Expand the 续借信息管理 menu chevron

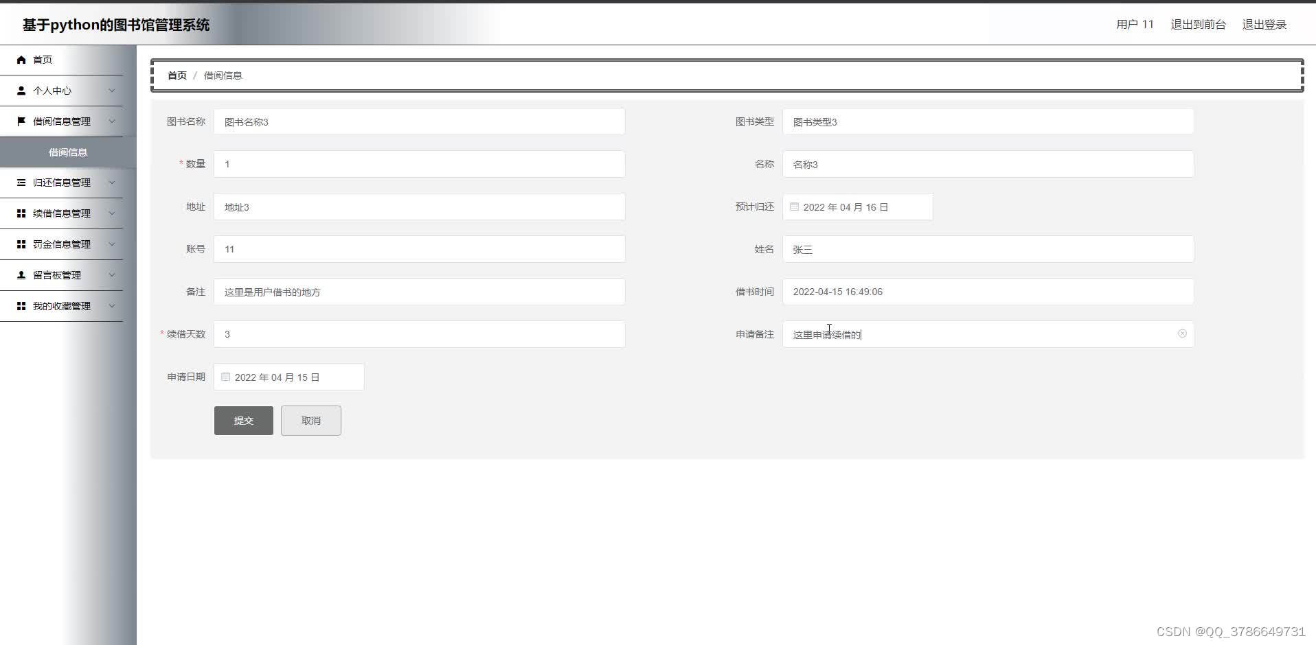[x=112, y=213]
